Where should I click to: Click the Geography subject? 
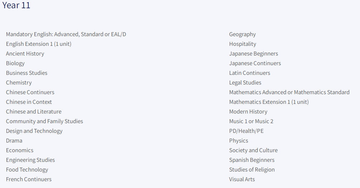[242, 34]
